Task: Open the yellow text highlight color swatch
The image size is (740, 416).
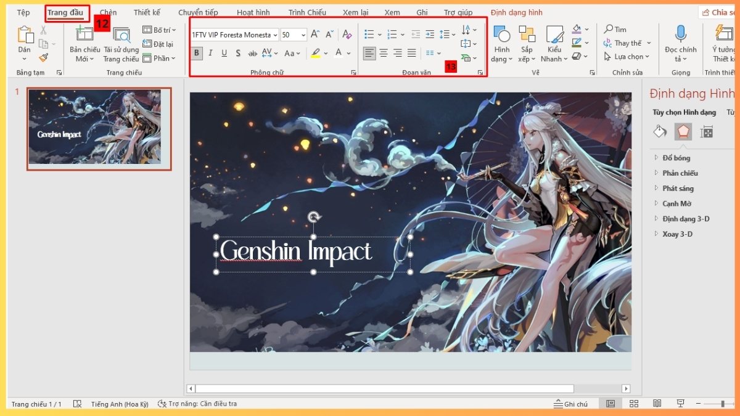Action: click(316, 53)
